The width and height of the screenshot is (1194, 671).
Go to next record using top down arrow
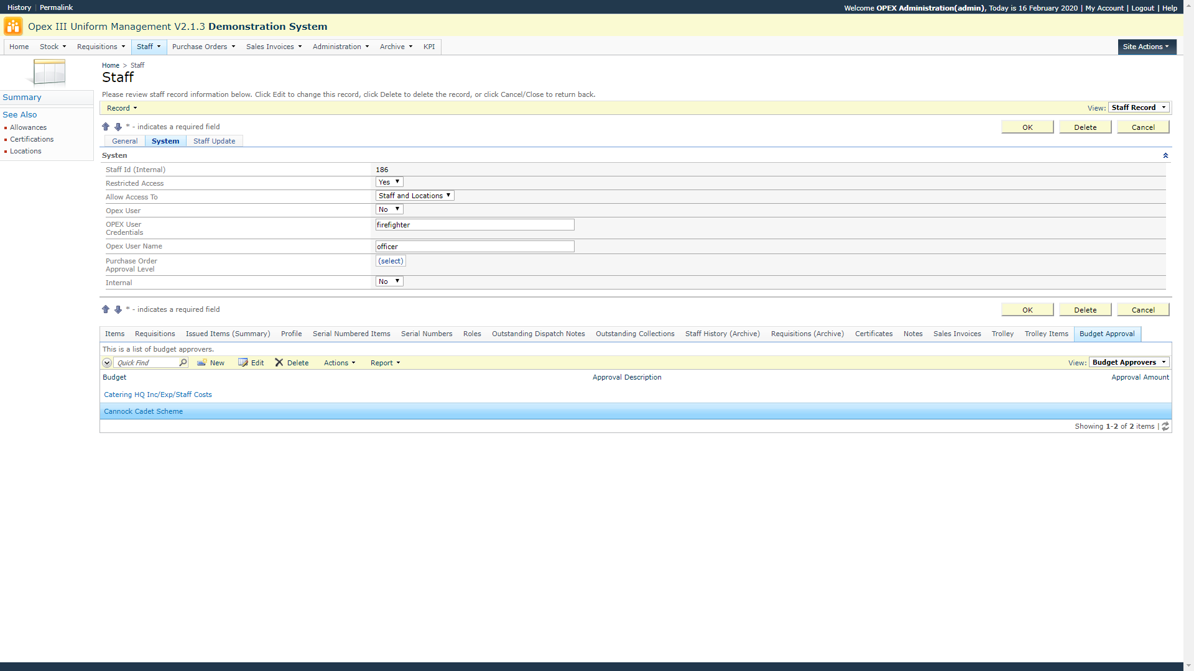[x=118, y=127]
